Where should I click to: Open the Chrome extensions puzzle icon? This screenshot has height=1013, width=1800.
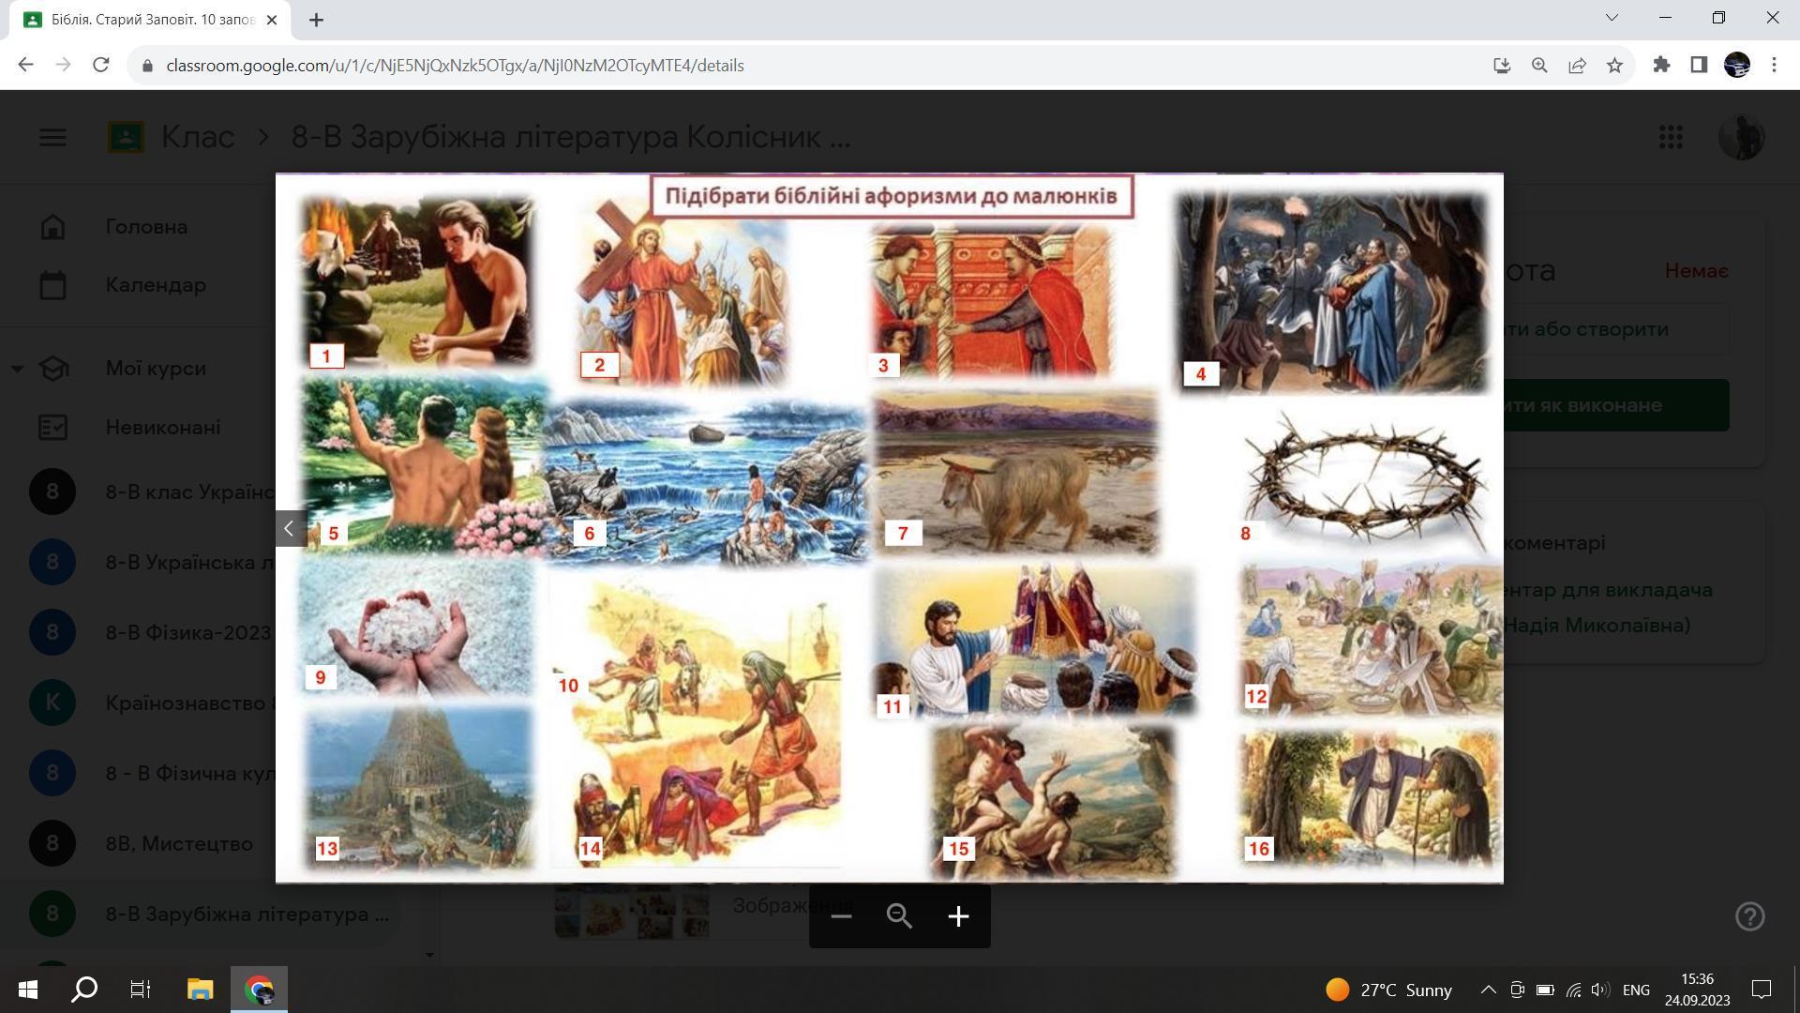tap(1661, 65)
